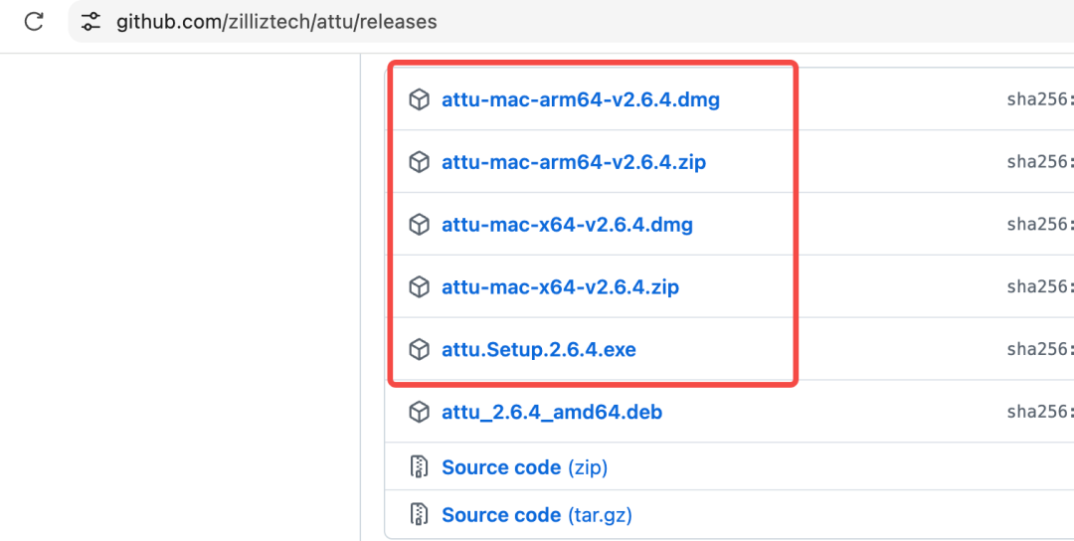Download attu-mac-x64-v2.6.4.zip
The width and height of the screenshot is (1074, 541).
click(560, 287)
